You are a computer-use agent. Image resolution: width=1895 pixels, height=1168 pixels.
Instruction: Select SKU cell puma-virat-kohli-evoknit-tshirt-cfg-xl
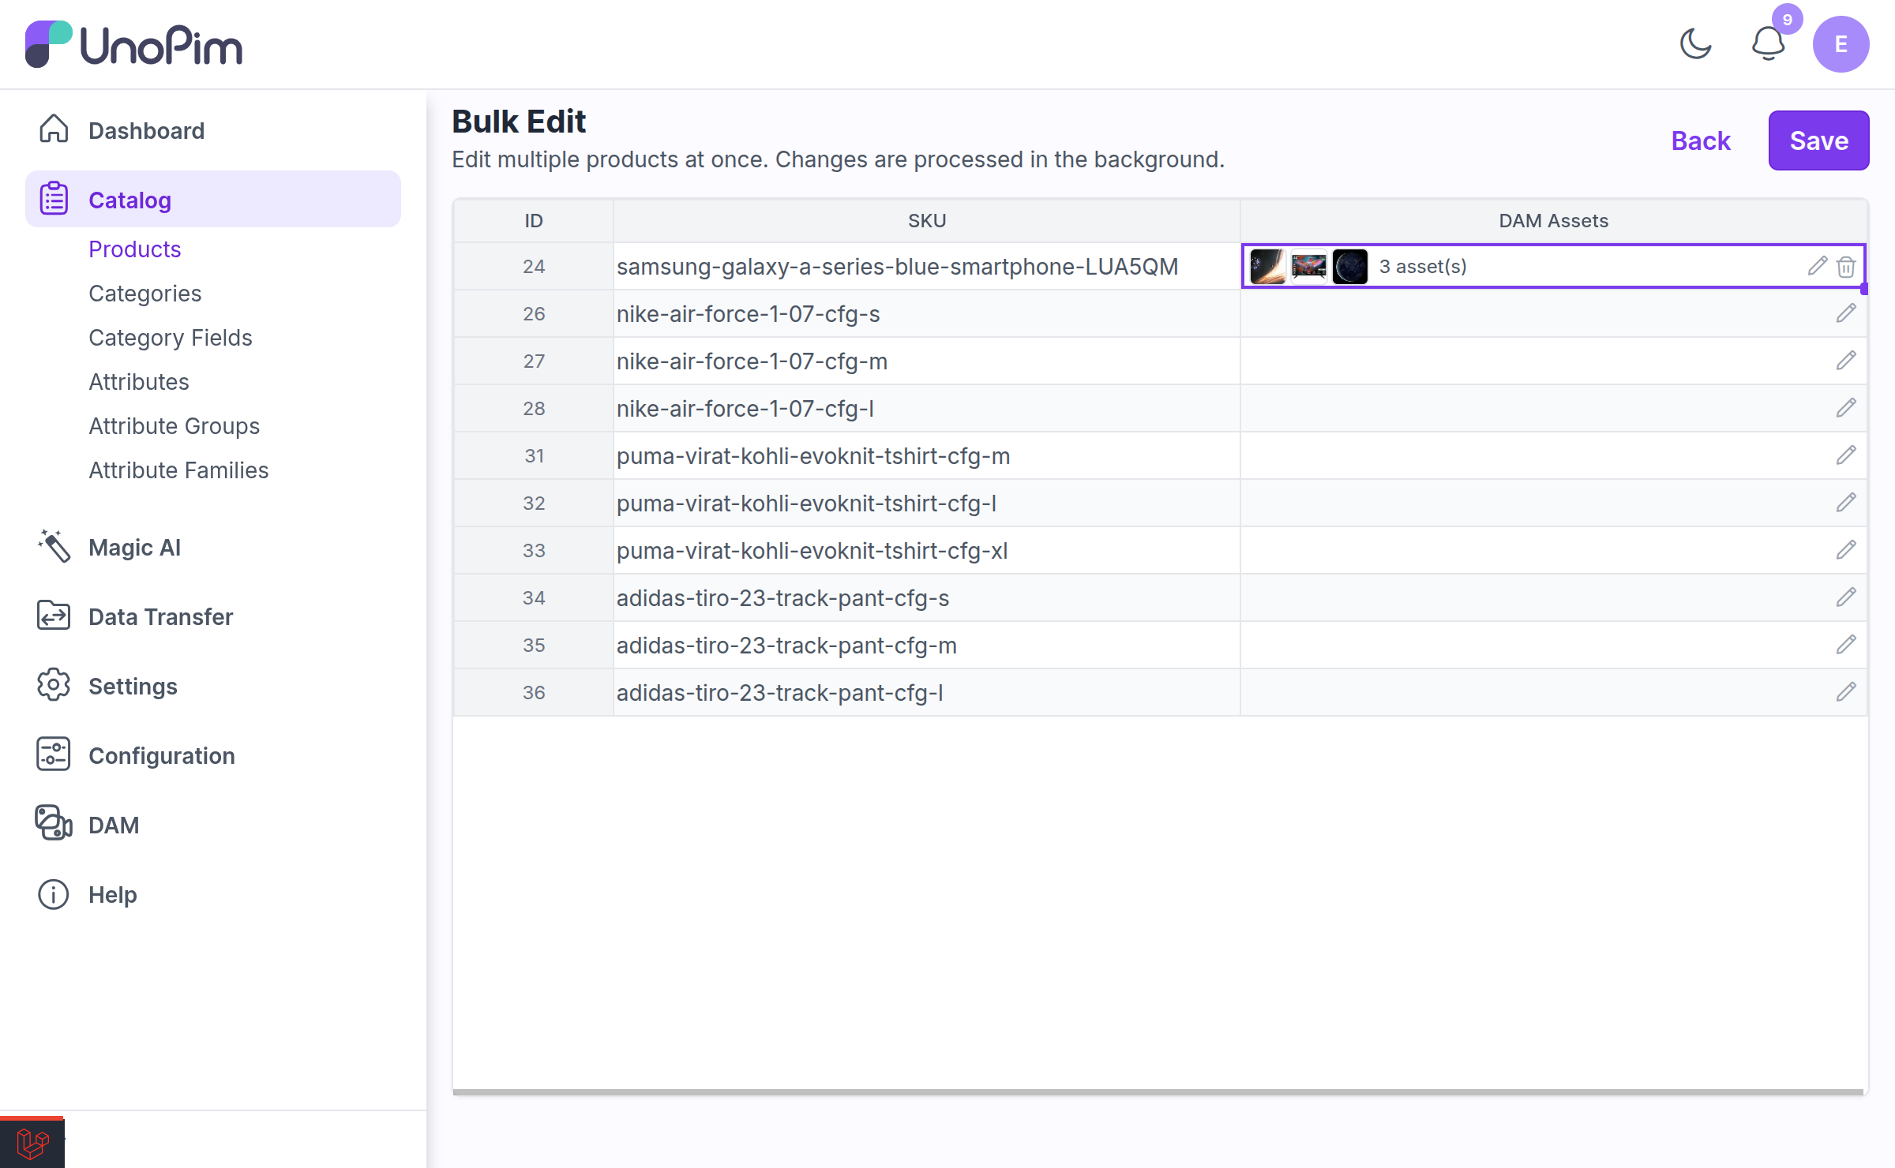[x=927, y=550]
